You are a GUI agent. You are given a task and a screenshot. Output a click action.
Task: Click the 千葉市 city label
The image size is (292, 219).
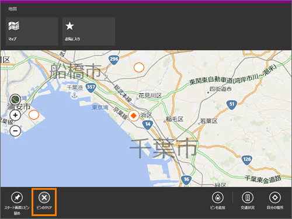click(164, 148)
